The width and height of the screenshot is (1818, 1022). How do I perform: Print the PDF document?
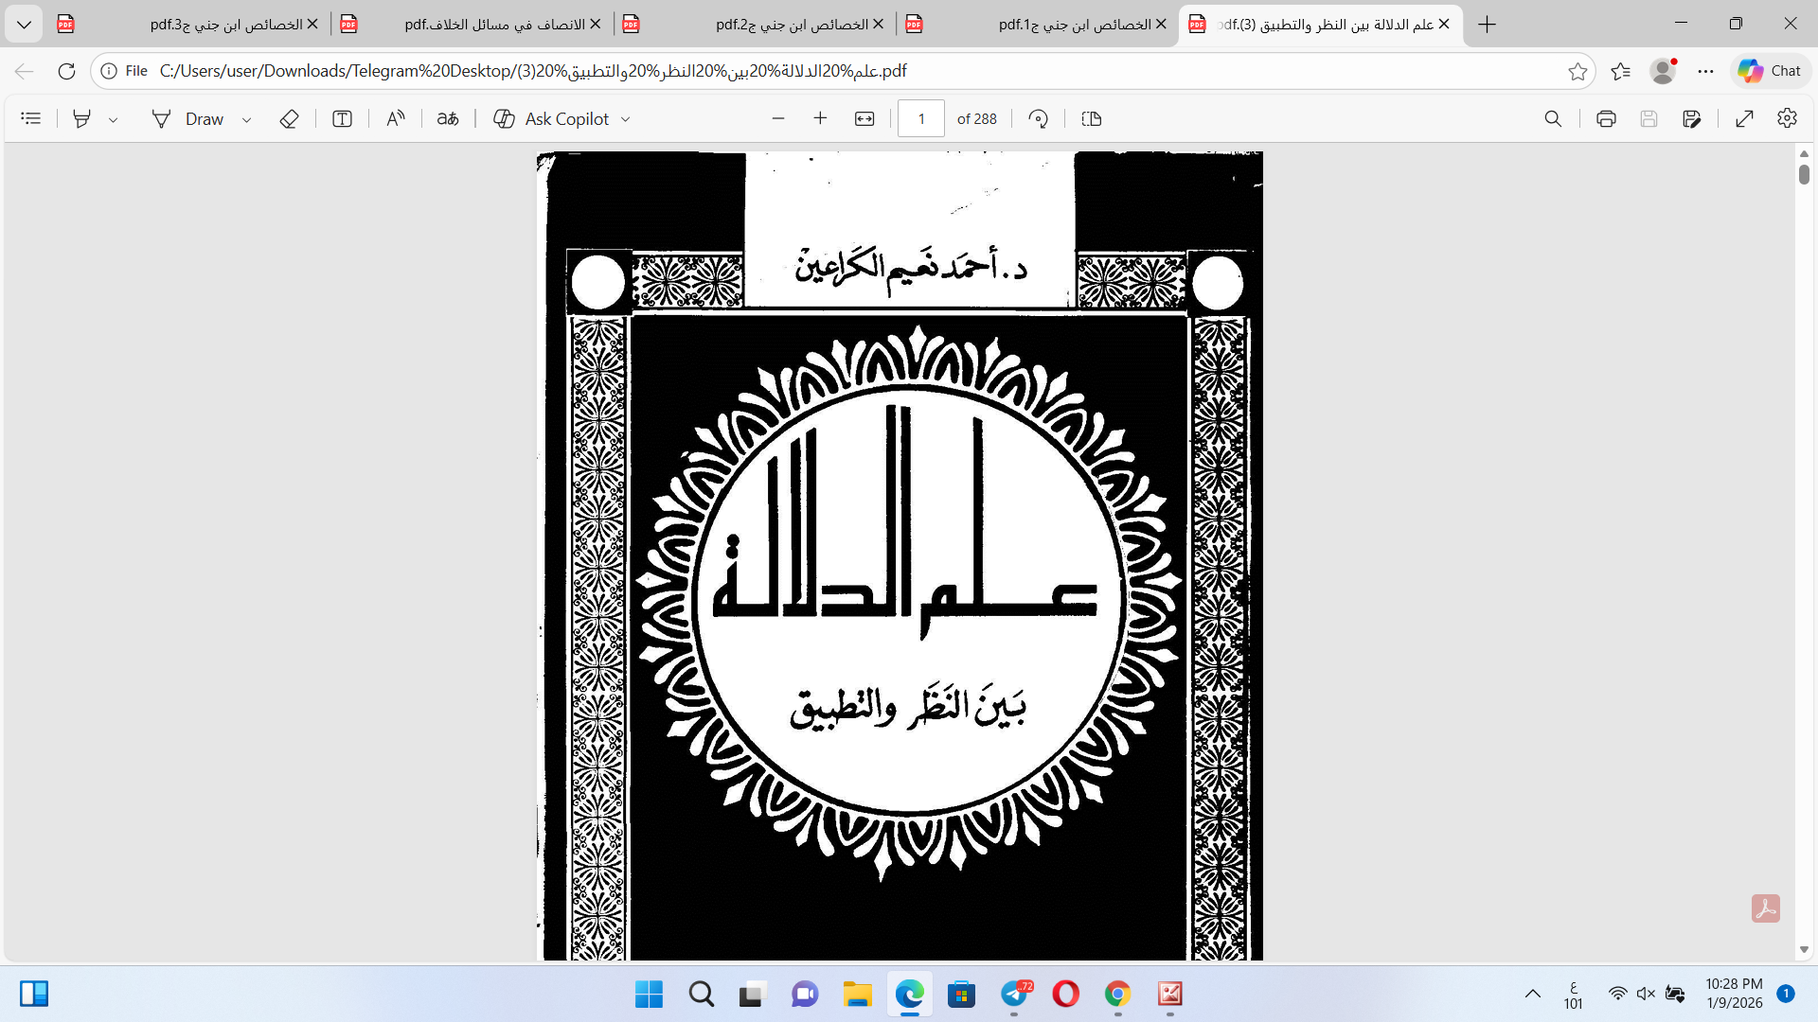[x=1606, y=118]
